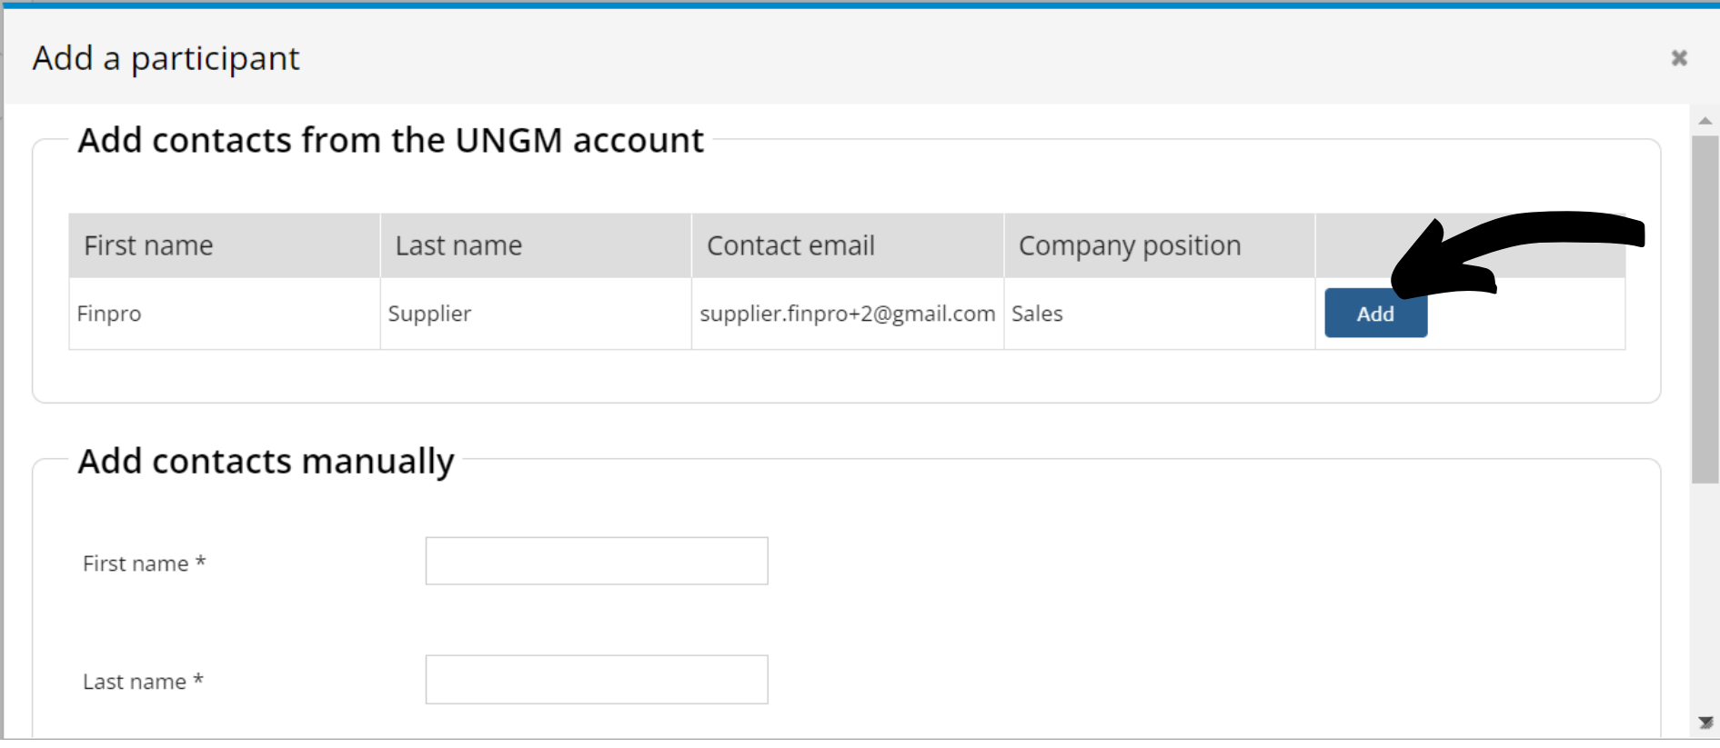
Task: Click the 'Add contacts manually' heading
Action: (x=266, y=462)
